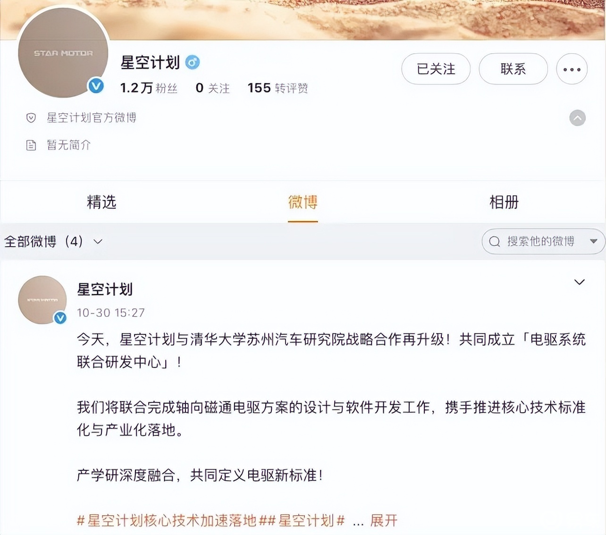Screen dimensions: 606x535
Task: Open the post options chevron menu
Action: (579, 282)
